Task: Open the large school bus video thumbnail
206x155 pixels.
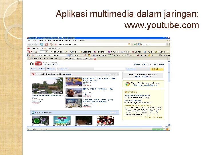Action: pos(47,86)
